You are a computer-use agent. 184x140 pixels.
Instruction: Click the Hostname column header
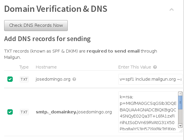46,67
